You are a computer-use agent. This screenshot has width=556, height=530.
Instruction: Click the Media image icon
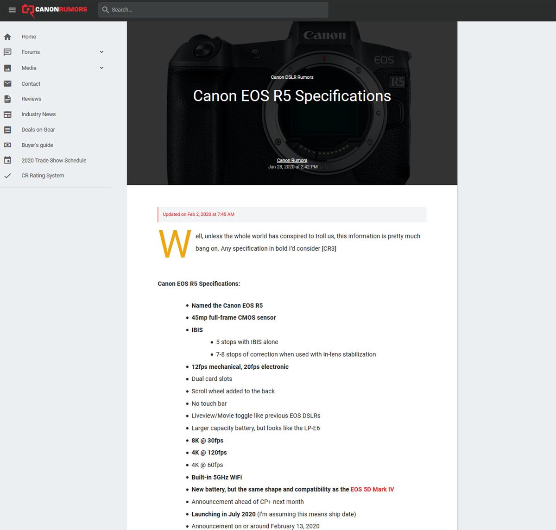coord(7,68)
